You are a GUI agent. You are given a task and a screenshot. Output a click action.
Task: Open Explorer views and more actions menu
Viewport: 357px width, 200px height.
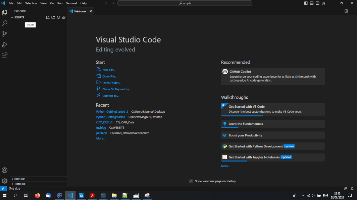pyautogui.click(x=62, y=11)
